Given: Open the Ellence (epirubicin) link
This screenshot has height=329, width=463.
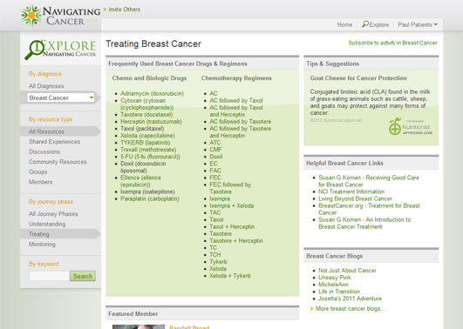Looking at the screenshot, I should (x=140, y=181).
